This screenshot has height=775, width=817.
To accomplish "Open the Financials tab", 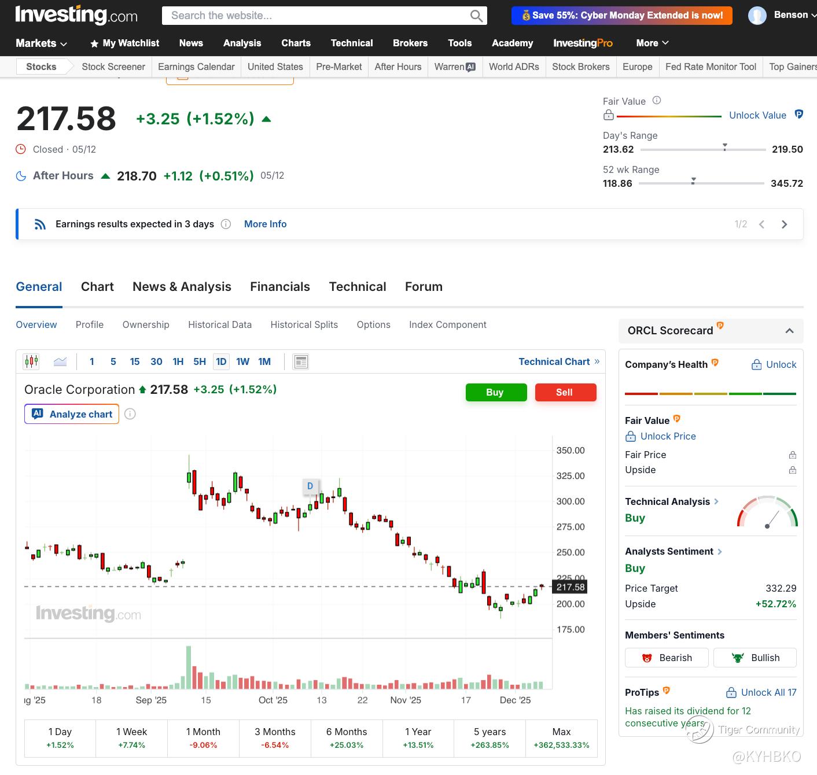I will (x=280, y=287).
